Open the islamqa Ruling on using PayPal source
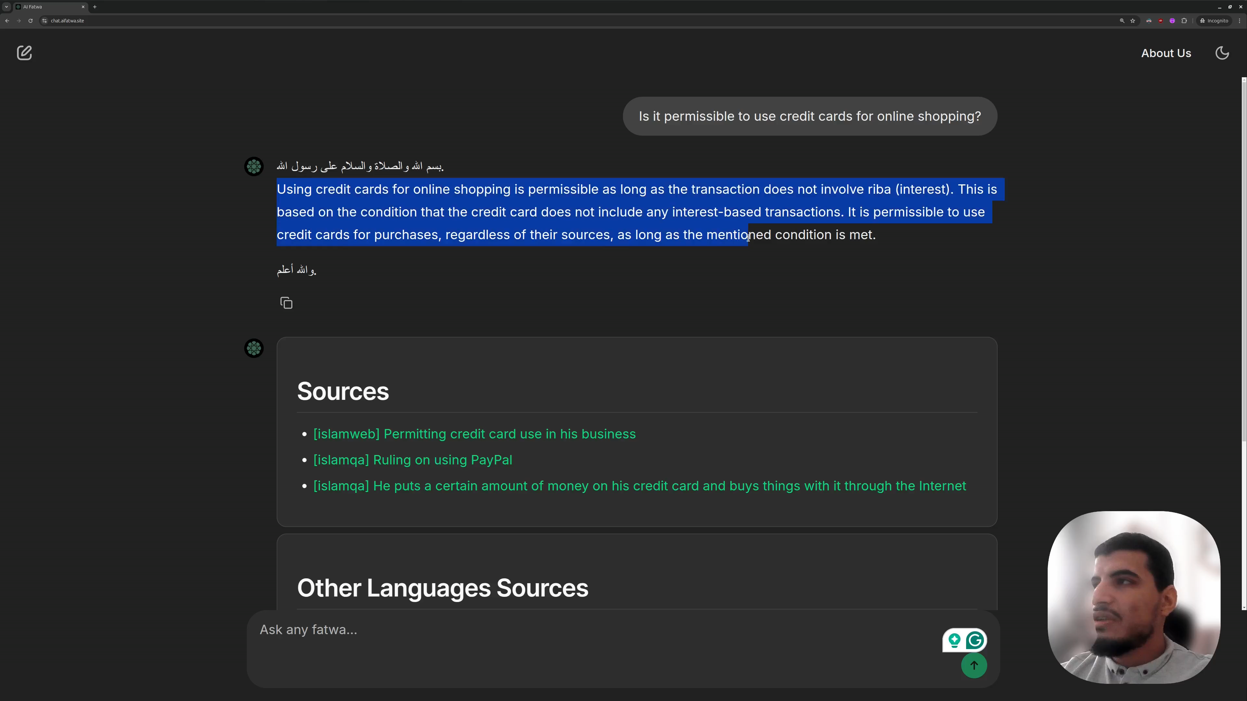The height and width of the screenshot is (701, 1247). (x=412, y=460)
